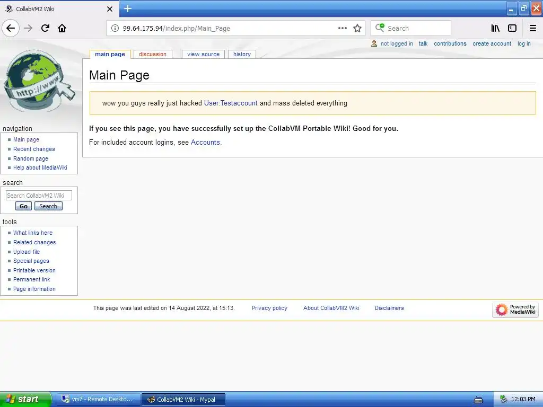Open a new browser tab

click(x=127, y=8)
